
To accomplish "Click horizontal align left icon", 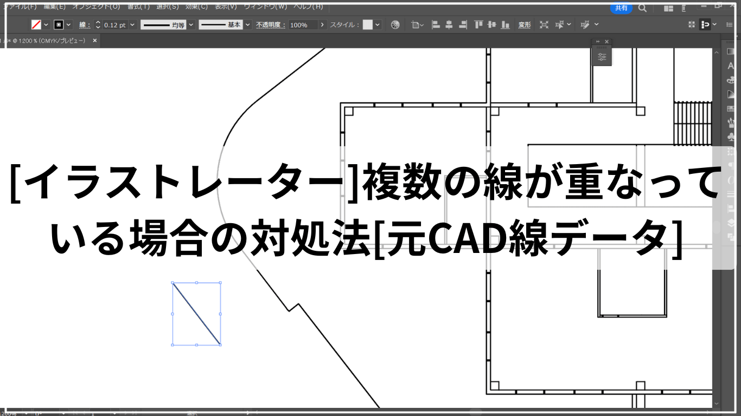I will pyautogui.click(x=435, y=24).
